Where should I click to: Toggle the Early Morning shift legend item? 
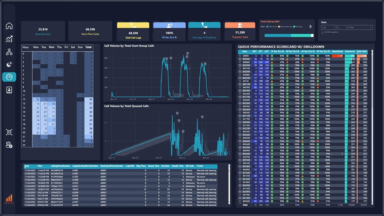pos(286,27)
